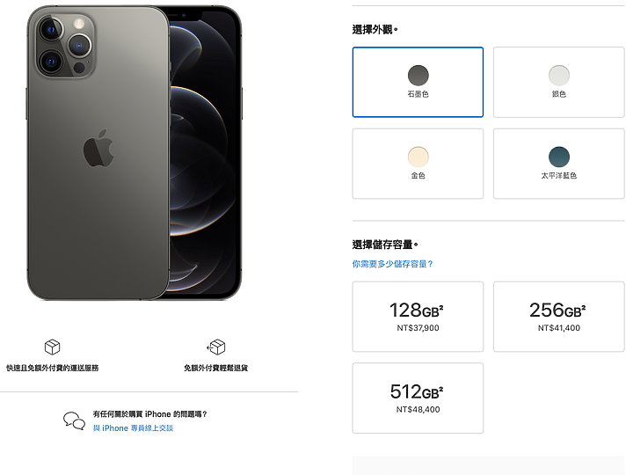Select the 銀色 silver color option
Screen dimensions: 633x475
pos(559,82)
